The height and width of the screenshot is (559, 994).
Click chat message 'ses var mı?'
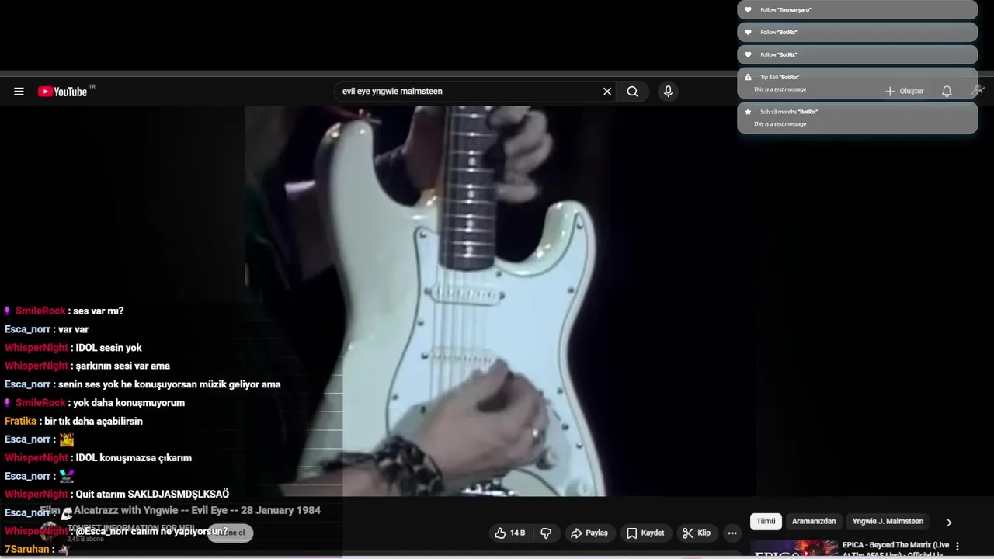tap(98, 311)
